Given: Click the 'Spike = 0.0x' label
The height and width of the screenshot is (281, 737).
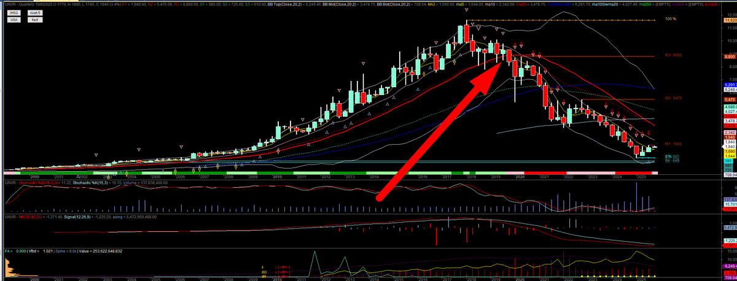Looking at the screenshot, I should point(66,251).
